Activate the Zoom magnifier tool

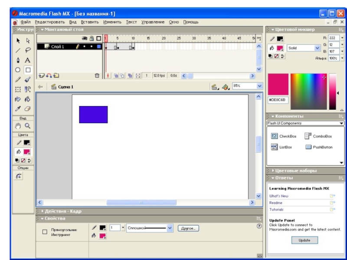[x=27, y=126]
